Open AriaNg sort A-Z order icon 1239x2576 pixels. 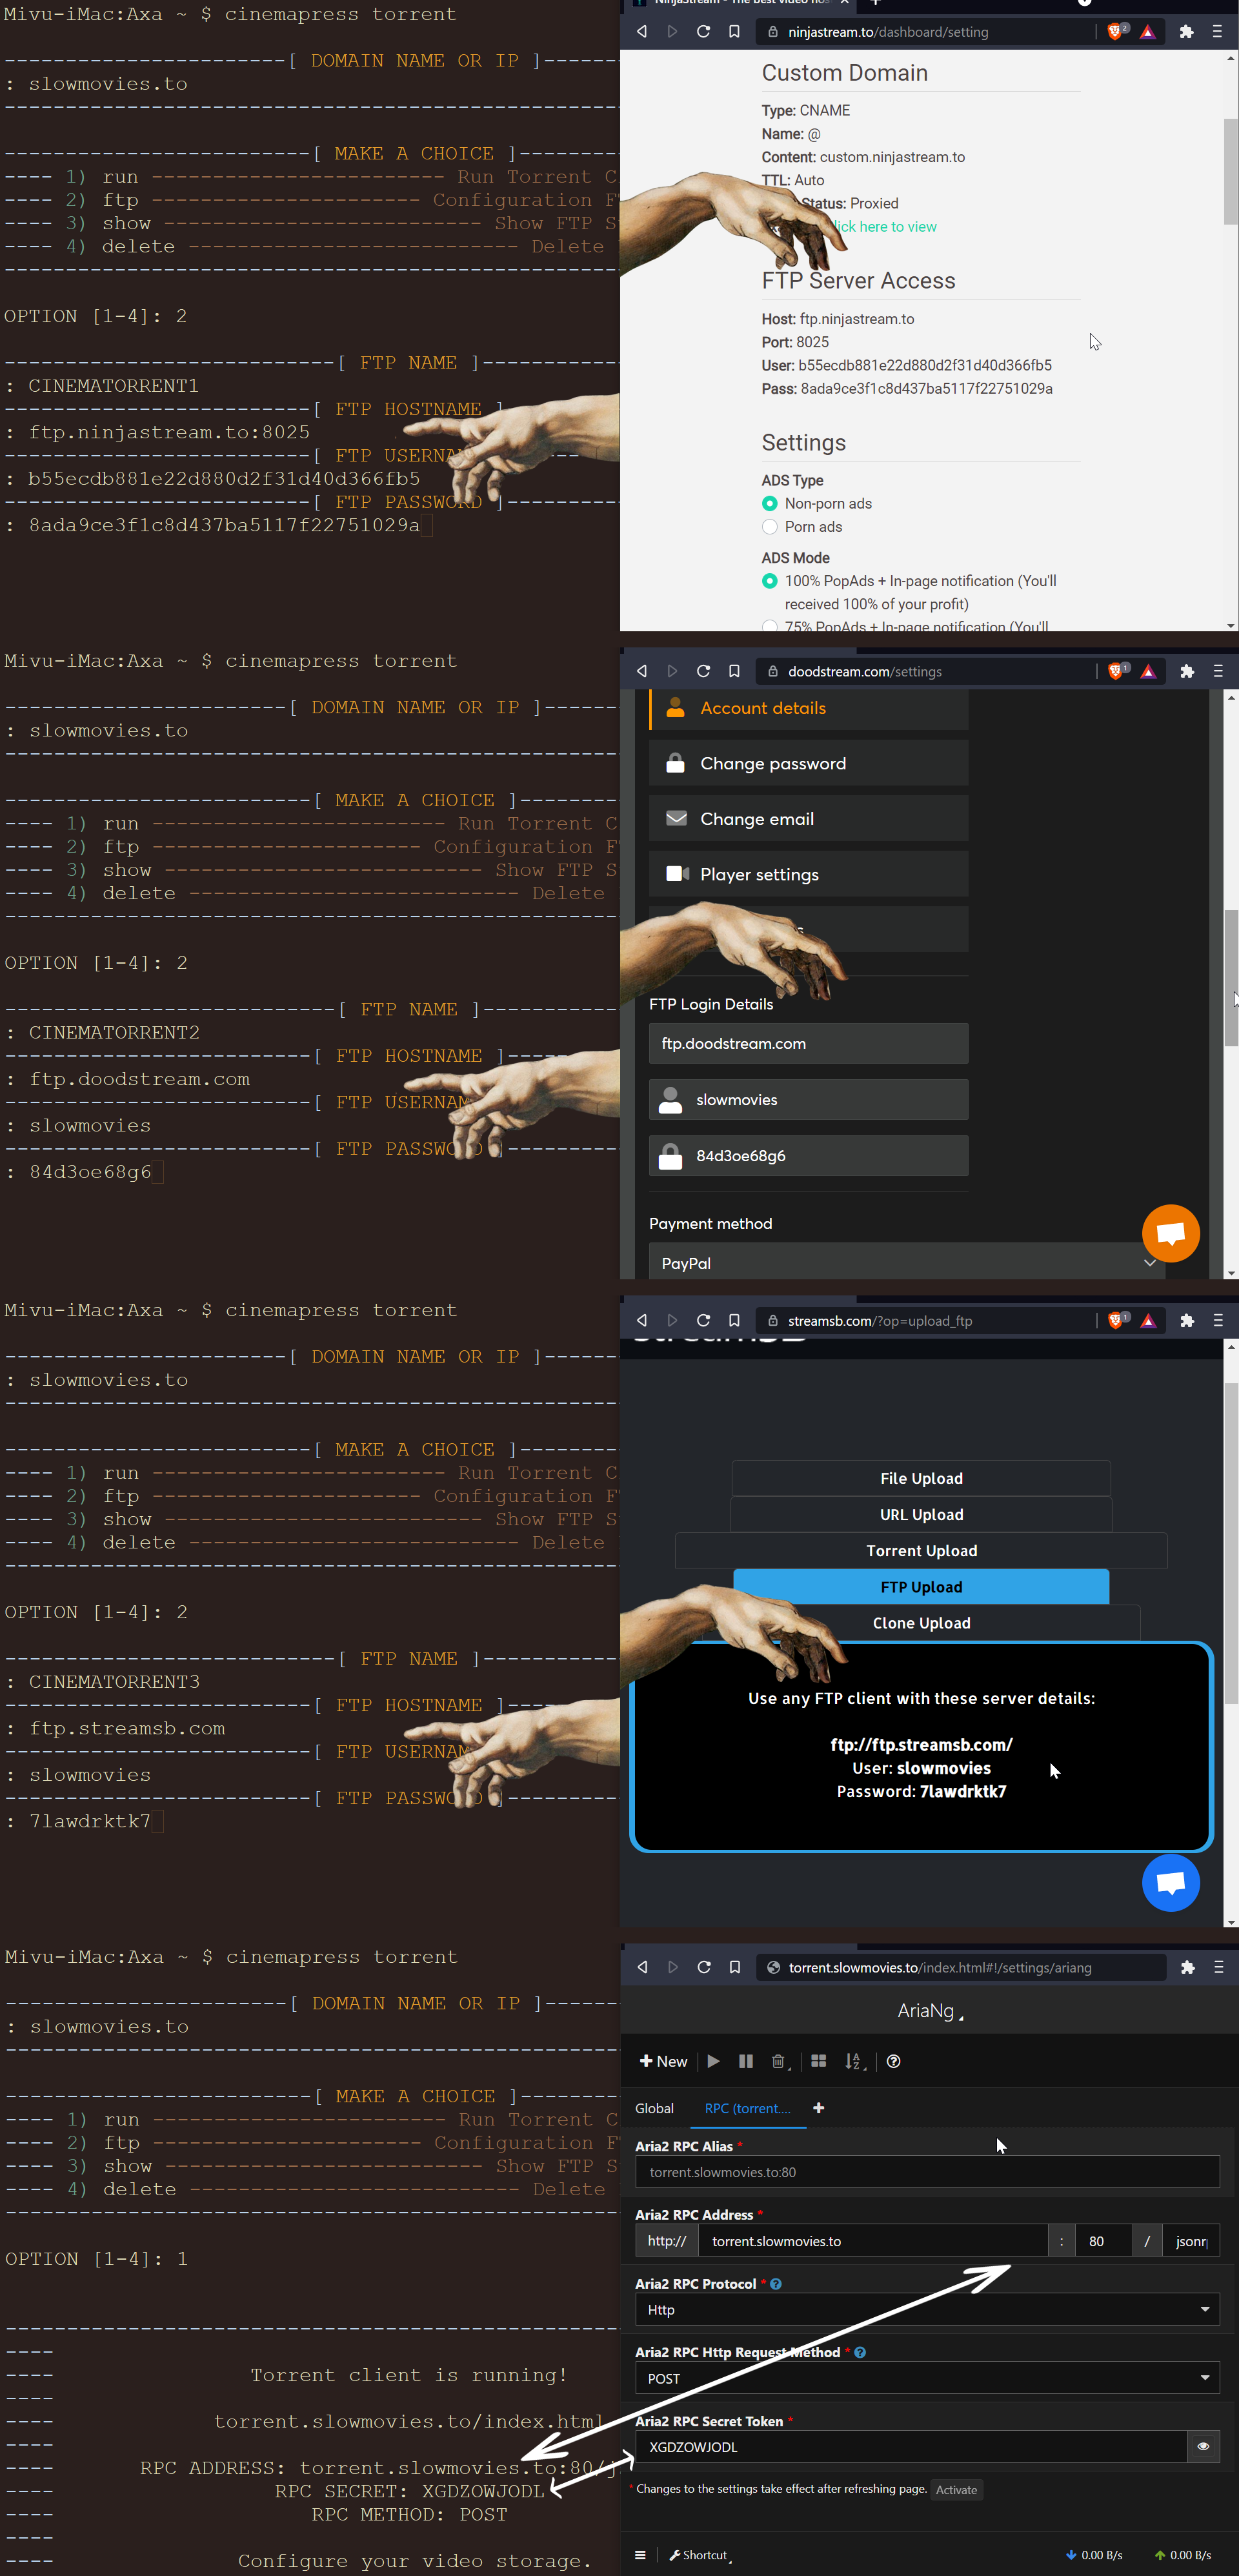(853, 2061)
